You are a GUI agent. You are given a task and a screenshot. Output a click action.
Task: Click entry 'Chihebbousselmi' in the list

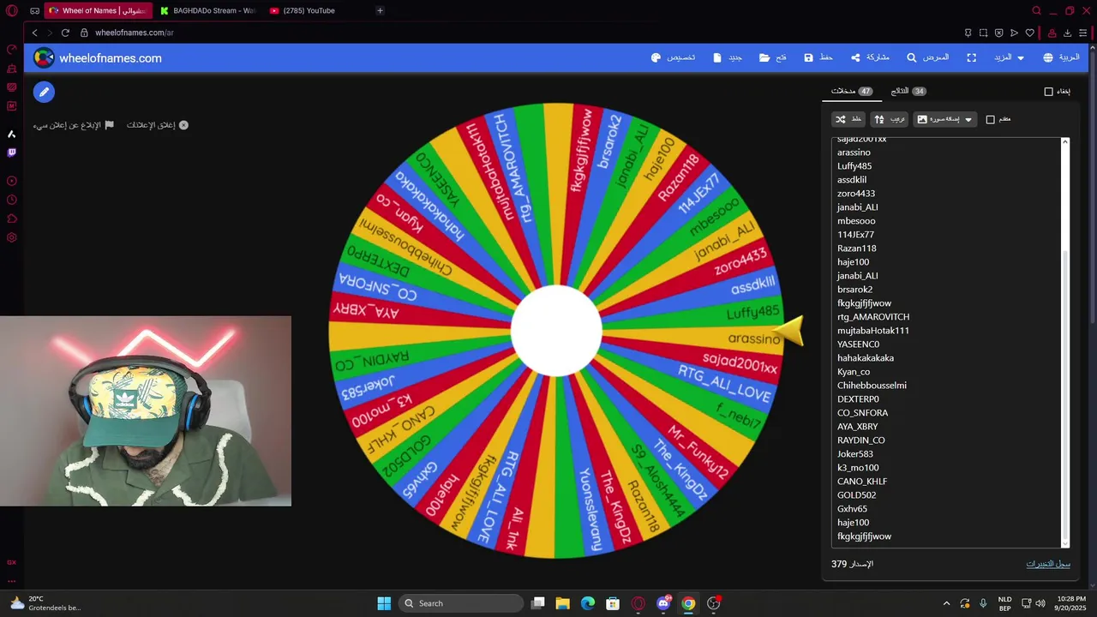[872, 386]
